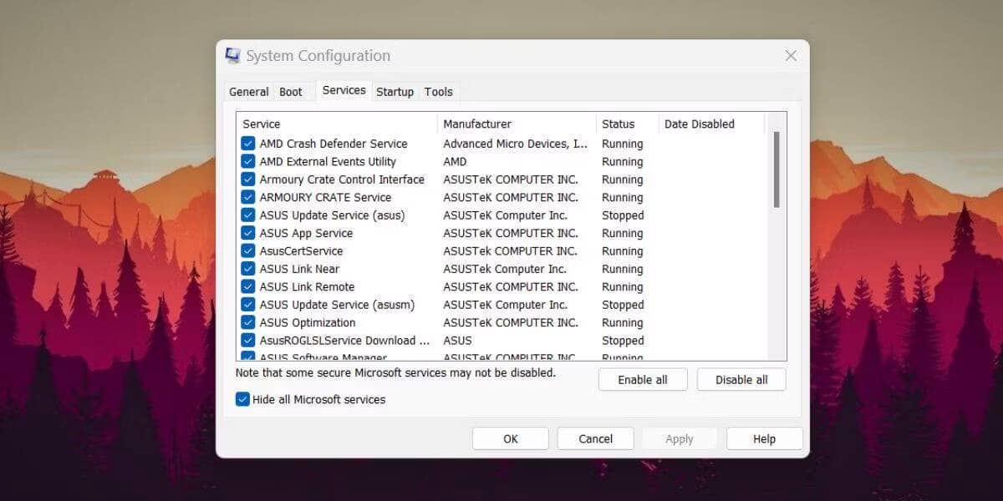Open the Boot tab
The image size is (1003, 501).
(x=293, y=91)
